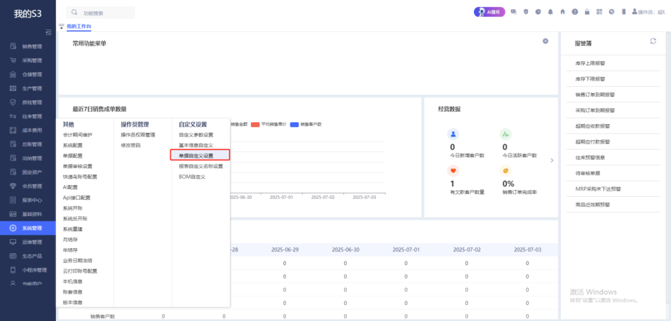Open the 质检管理 shield icon

13,102
